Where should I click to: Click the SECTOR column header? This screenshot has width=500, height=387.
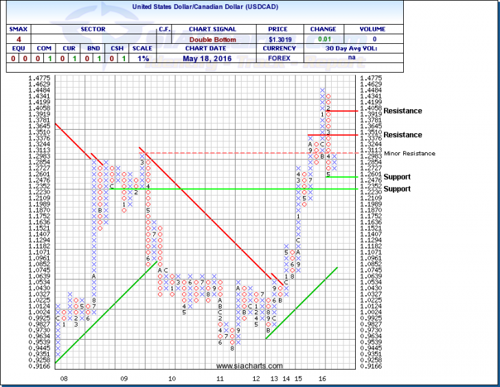point(91,30)
